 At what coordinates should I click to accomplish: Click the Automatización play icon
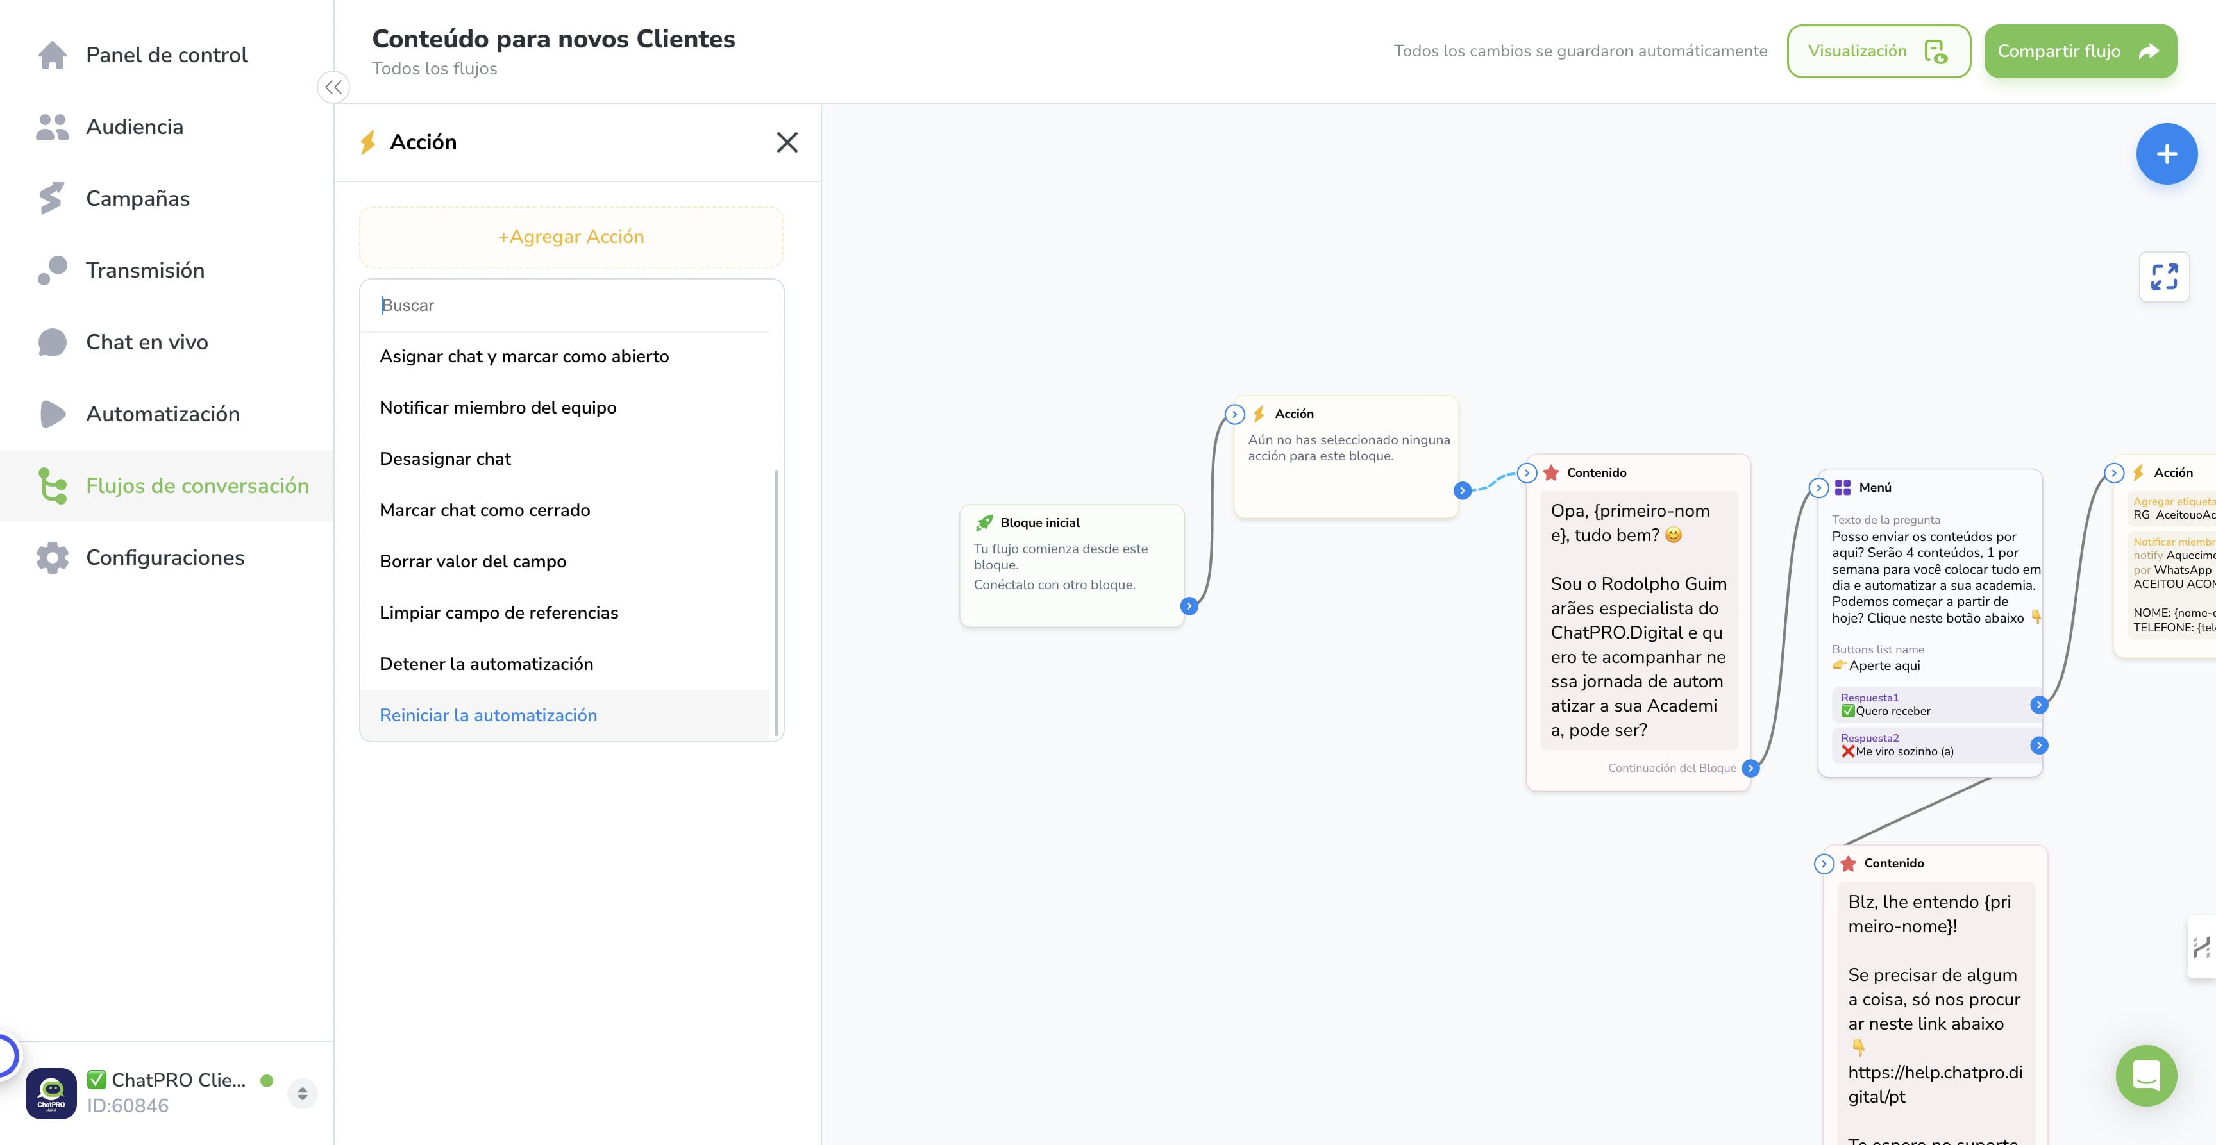(x=53, y=414)
